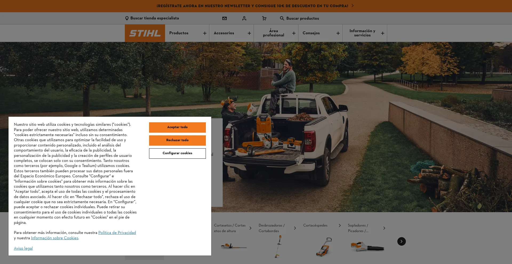The image size is (512, 264).
Task: Click the newsletter banner arrow
Action: (353, 6)
